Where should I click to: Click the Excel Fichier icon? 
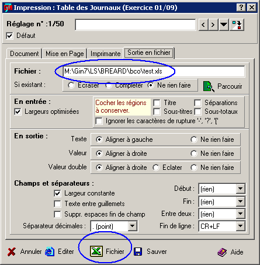click(96, 251)
